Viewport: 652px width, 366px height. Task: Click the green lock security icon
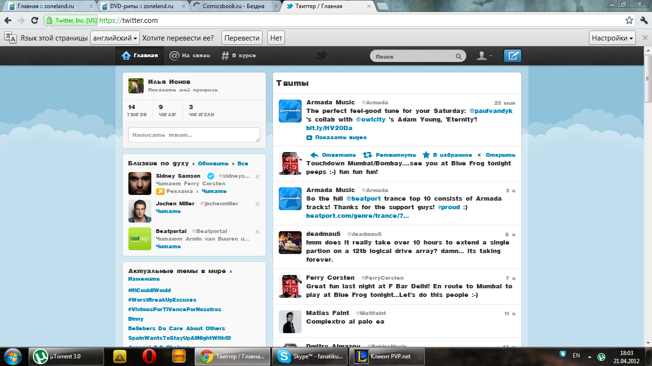coord(49,20)
